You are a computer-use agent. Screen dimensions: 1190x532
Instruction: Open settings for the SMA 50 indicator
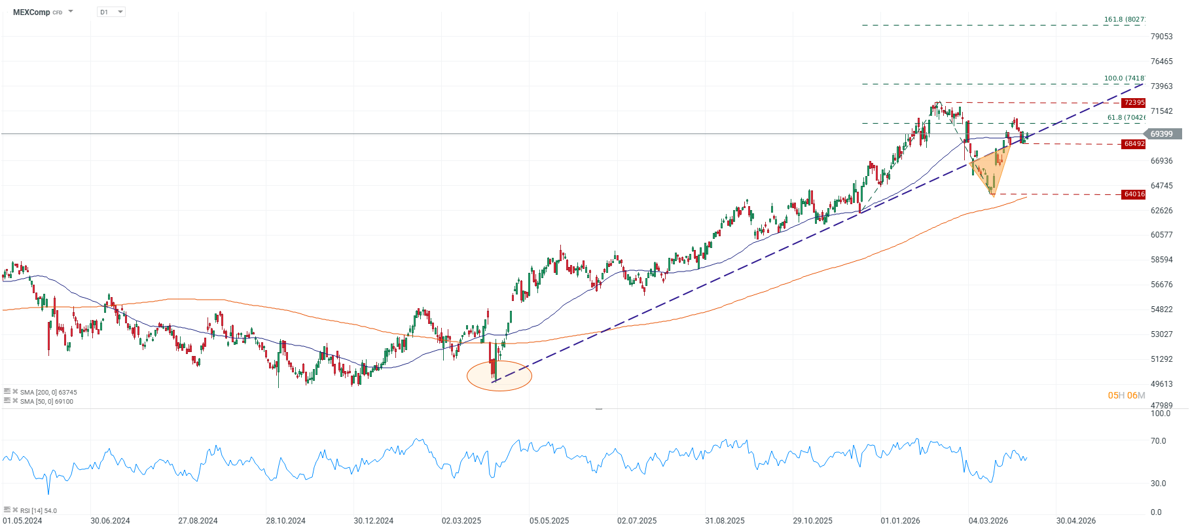point(7,401)
